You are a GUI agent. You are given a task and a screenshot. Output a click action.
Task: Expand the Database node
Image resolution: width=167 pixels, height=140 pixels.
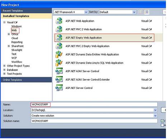(x=4, y=70)
